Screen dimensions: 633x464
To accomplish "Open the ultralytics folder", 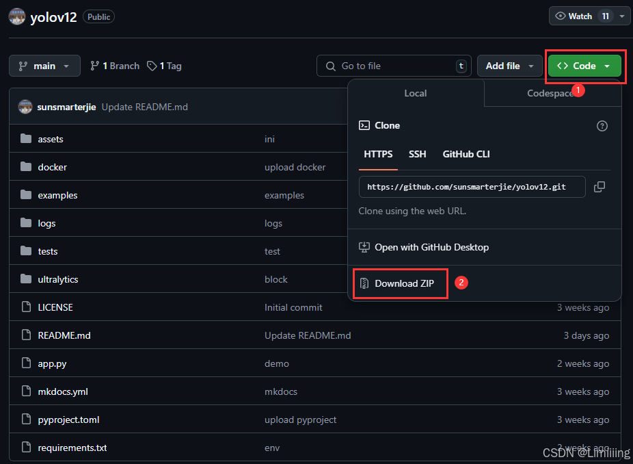I will pos(58,279).
